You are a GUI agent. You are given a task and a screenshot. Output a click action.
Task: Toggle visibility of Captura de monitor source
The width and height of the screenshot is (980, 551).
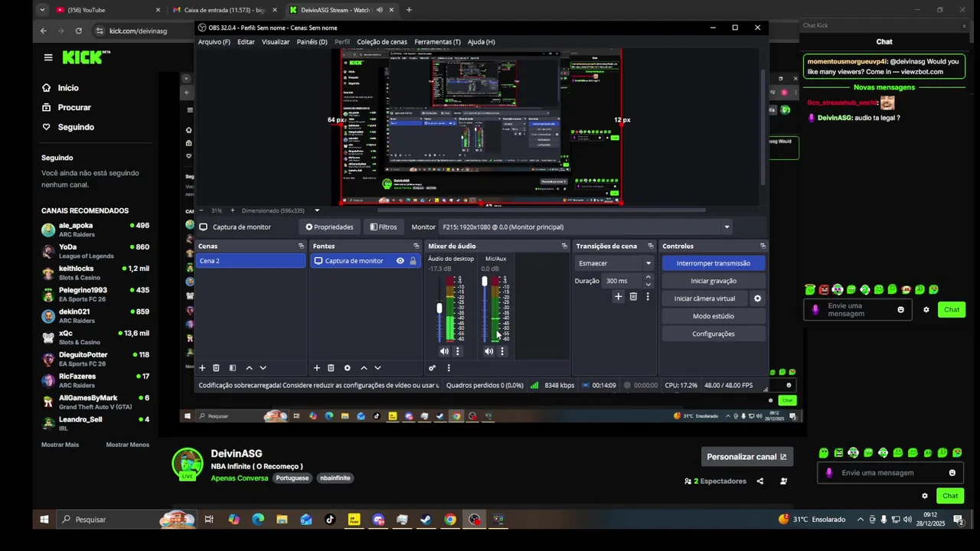(x=400, y=261)
